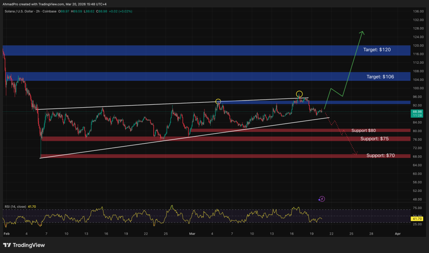Click the Support: $70 text label
Viewport: 429px width, 253px height.
point(380,155)
